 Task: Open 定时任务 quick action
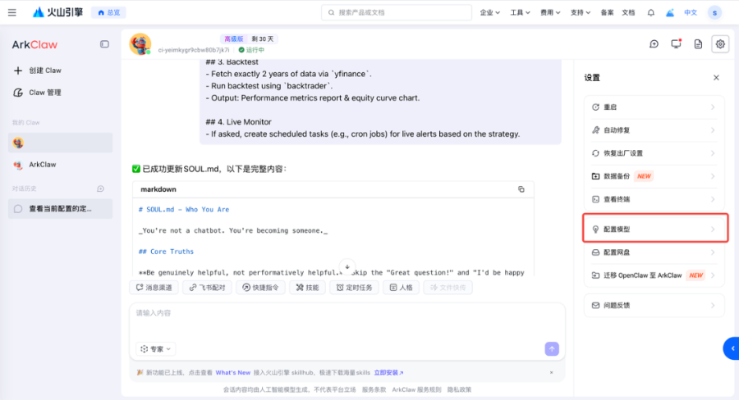click(x=355, y=288)
